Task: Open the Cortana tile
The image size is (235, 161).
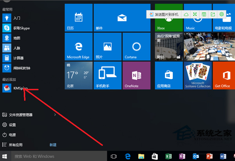Action: [x=136, y=46]
